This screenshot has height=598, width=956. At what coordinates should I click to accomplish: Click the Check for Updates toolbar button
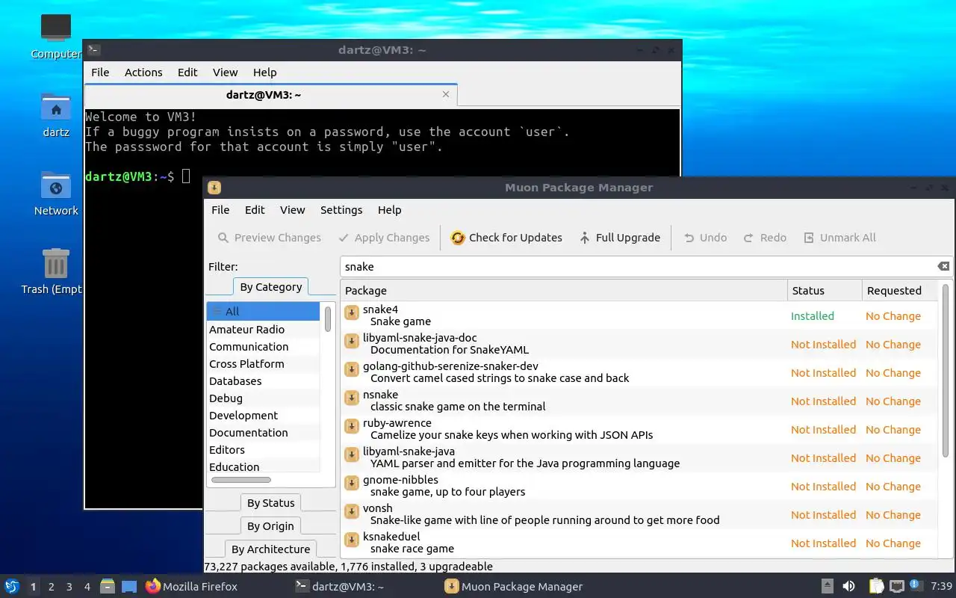(506, 238)
